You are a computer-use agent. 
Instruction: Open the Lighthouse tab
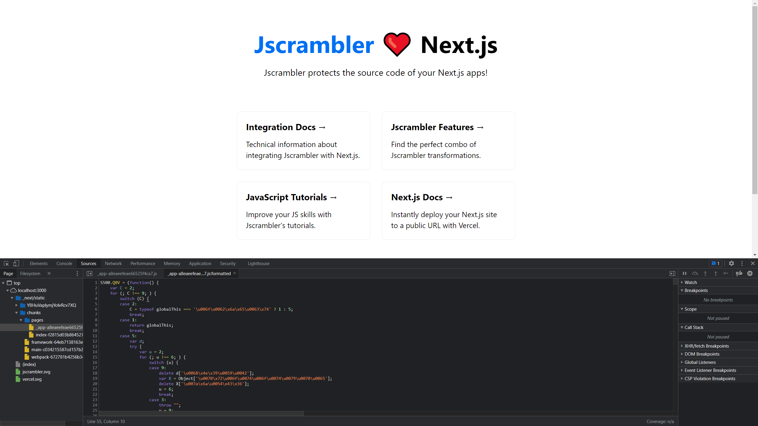(258, 263)
